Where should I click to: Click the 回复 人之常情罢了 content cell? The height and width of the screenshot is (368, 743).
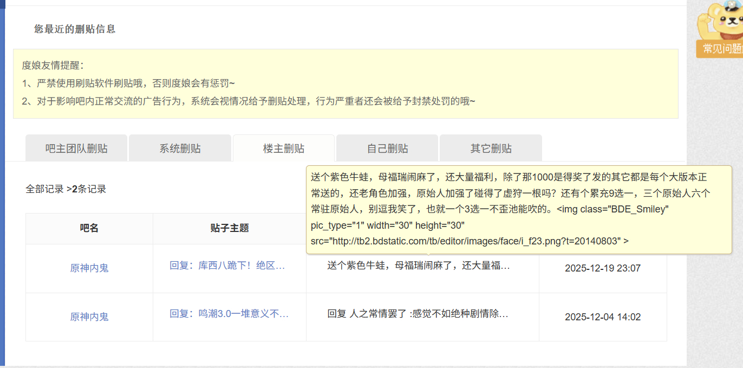[418, 314]
